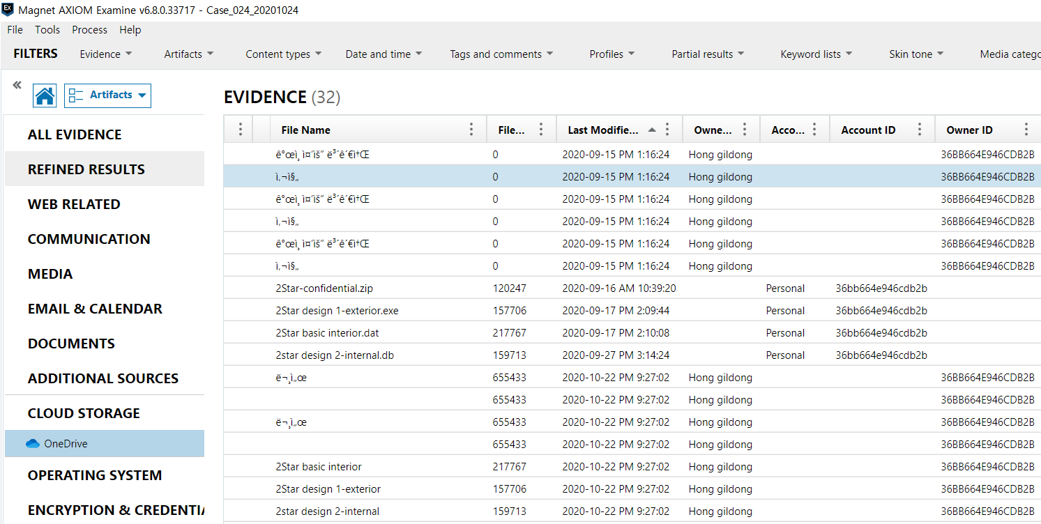Open the Help menu
The image size is (1041, 524).
point(130,30)
